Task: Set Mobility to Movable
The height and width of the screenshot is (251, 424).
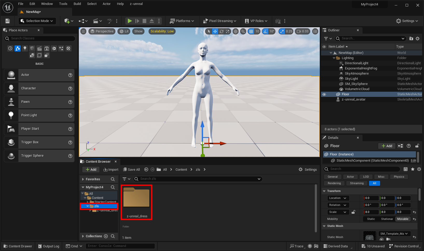Action: 403,219
